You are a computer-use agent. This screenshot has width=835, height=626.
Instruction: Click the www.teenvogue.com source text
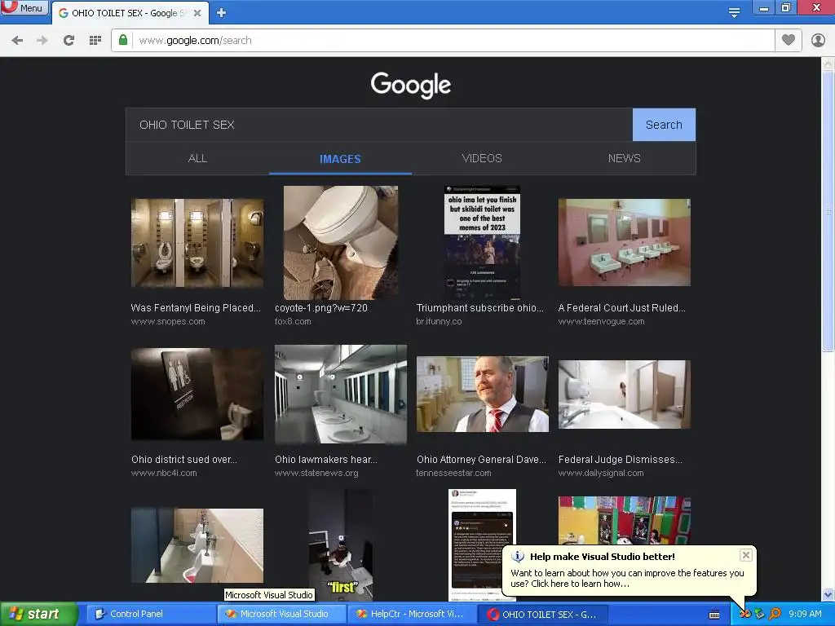[601, 321]
